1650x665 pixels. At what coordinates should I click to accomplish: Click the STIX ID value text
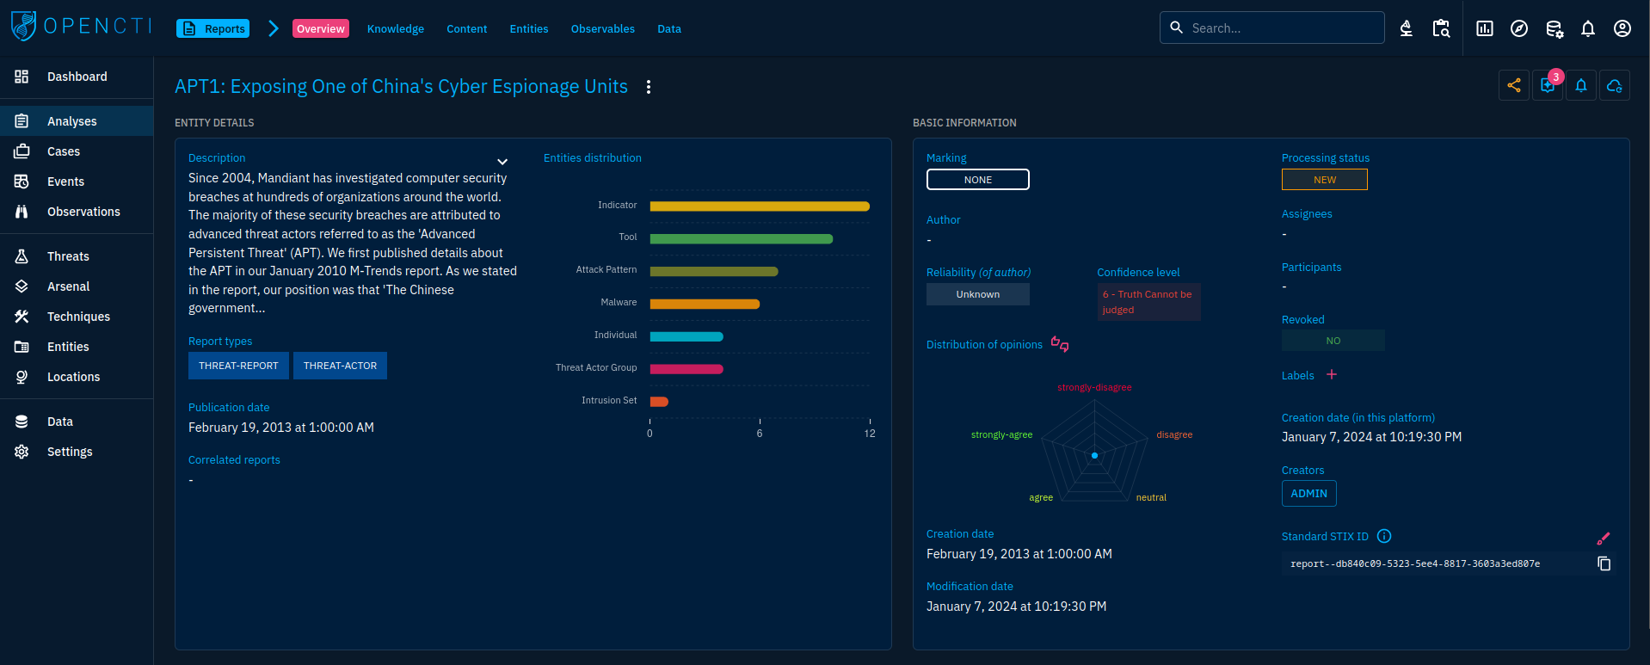(x=1415, y=564)
